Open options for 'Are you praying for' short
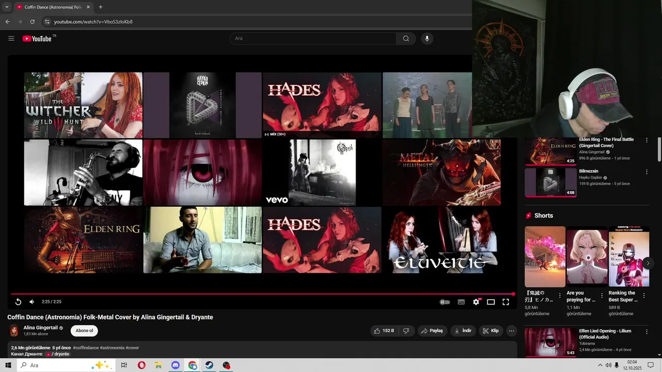 click(x=602, y=296)
